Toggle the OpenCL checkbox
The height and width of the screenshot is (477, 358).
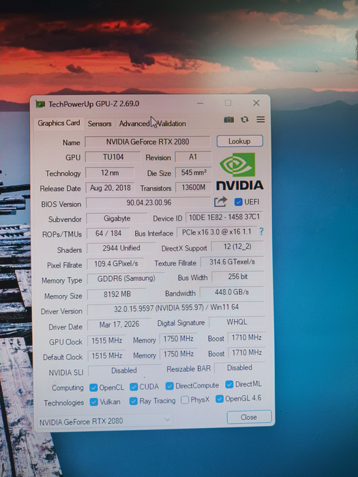click(x=93, y=387)
